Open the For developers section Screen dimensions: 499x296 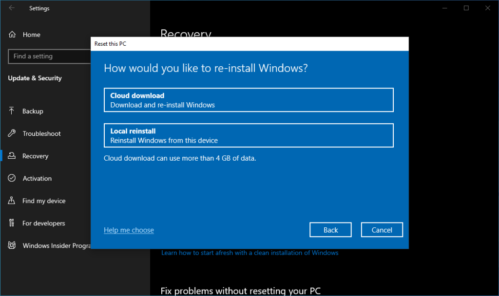[x=11, y=223]
